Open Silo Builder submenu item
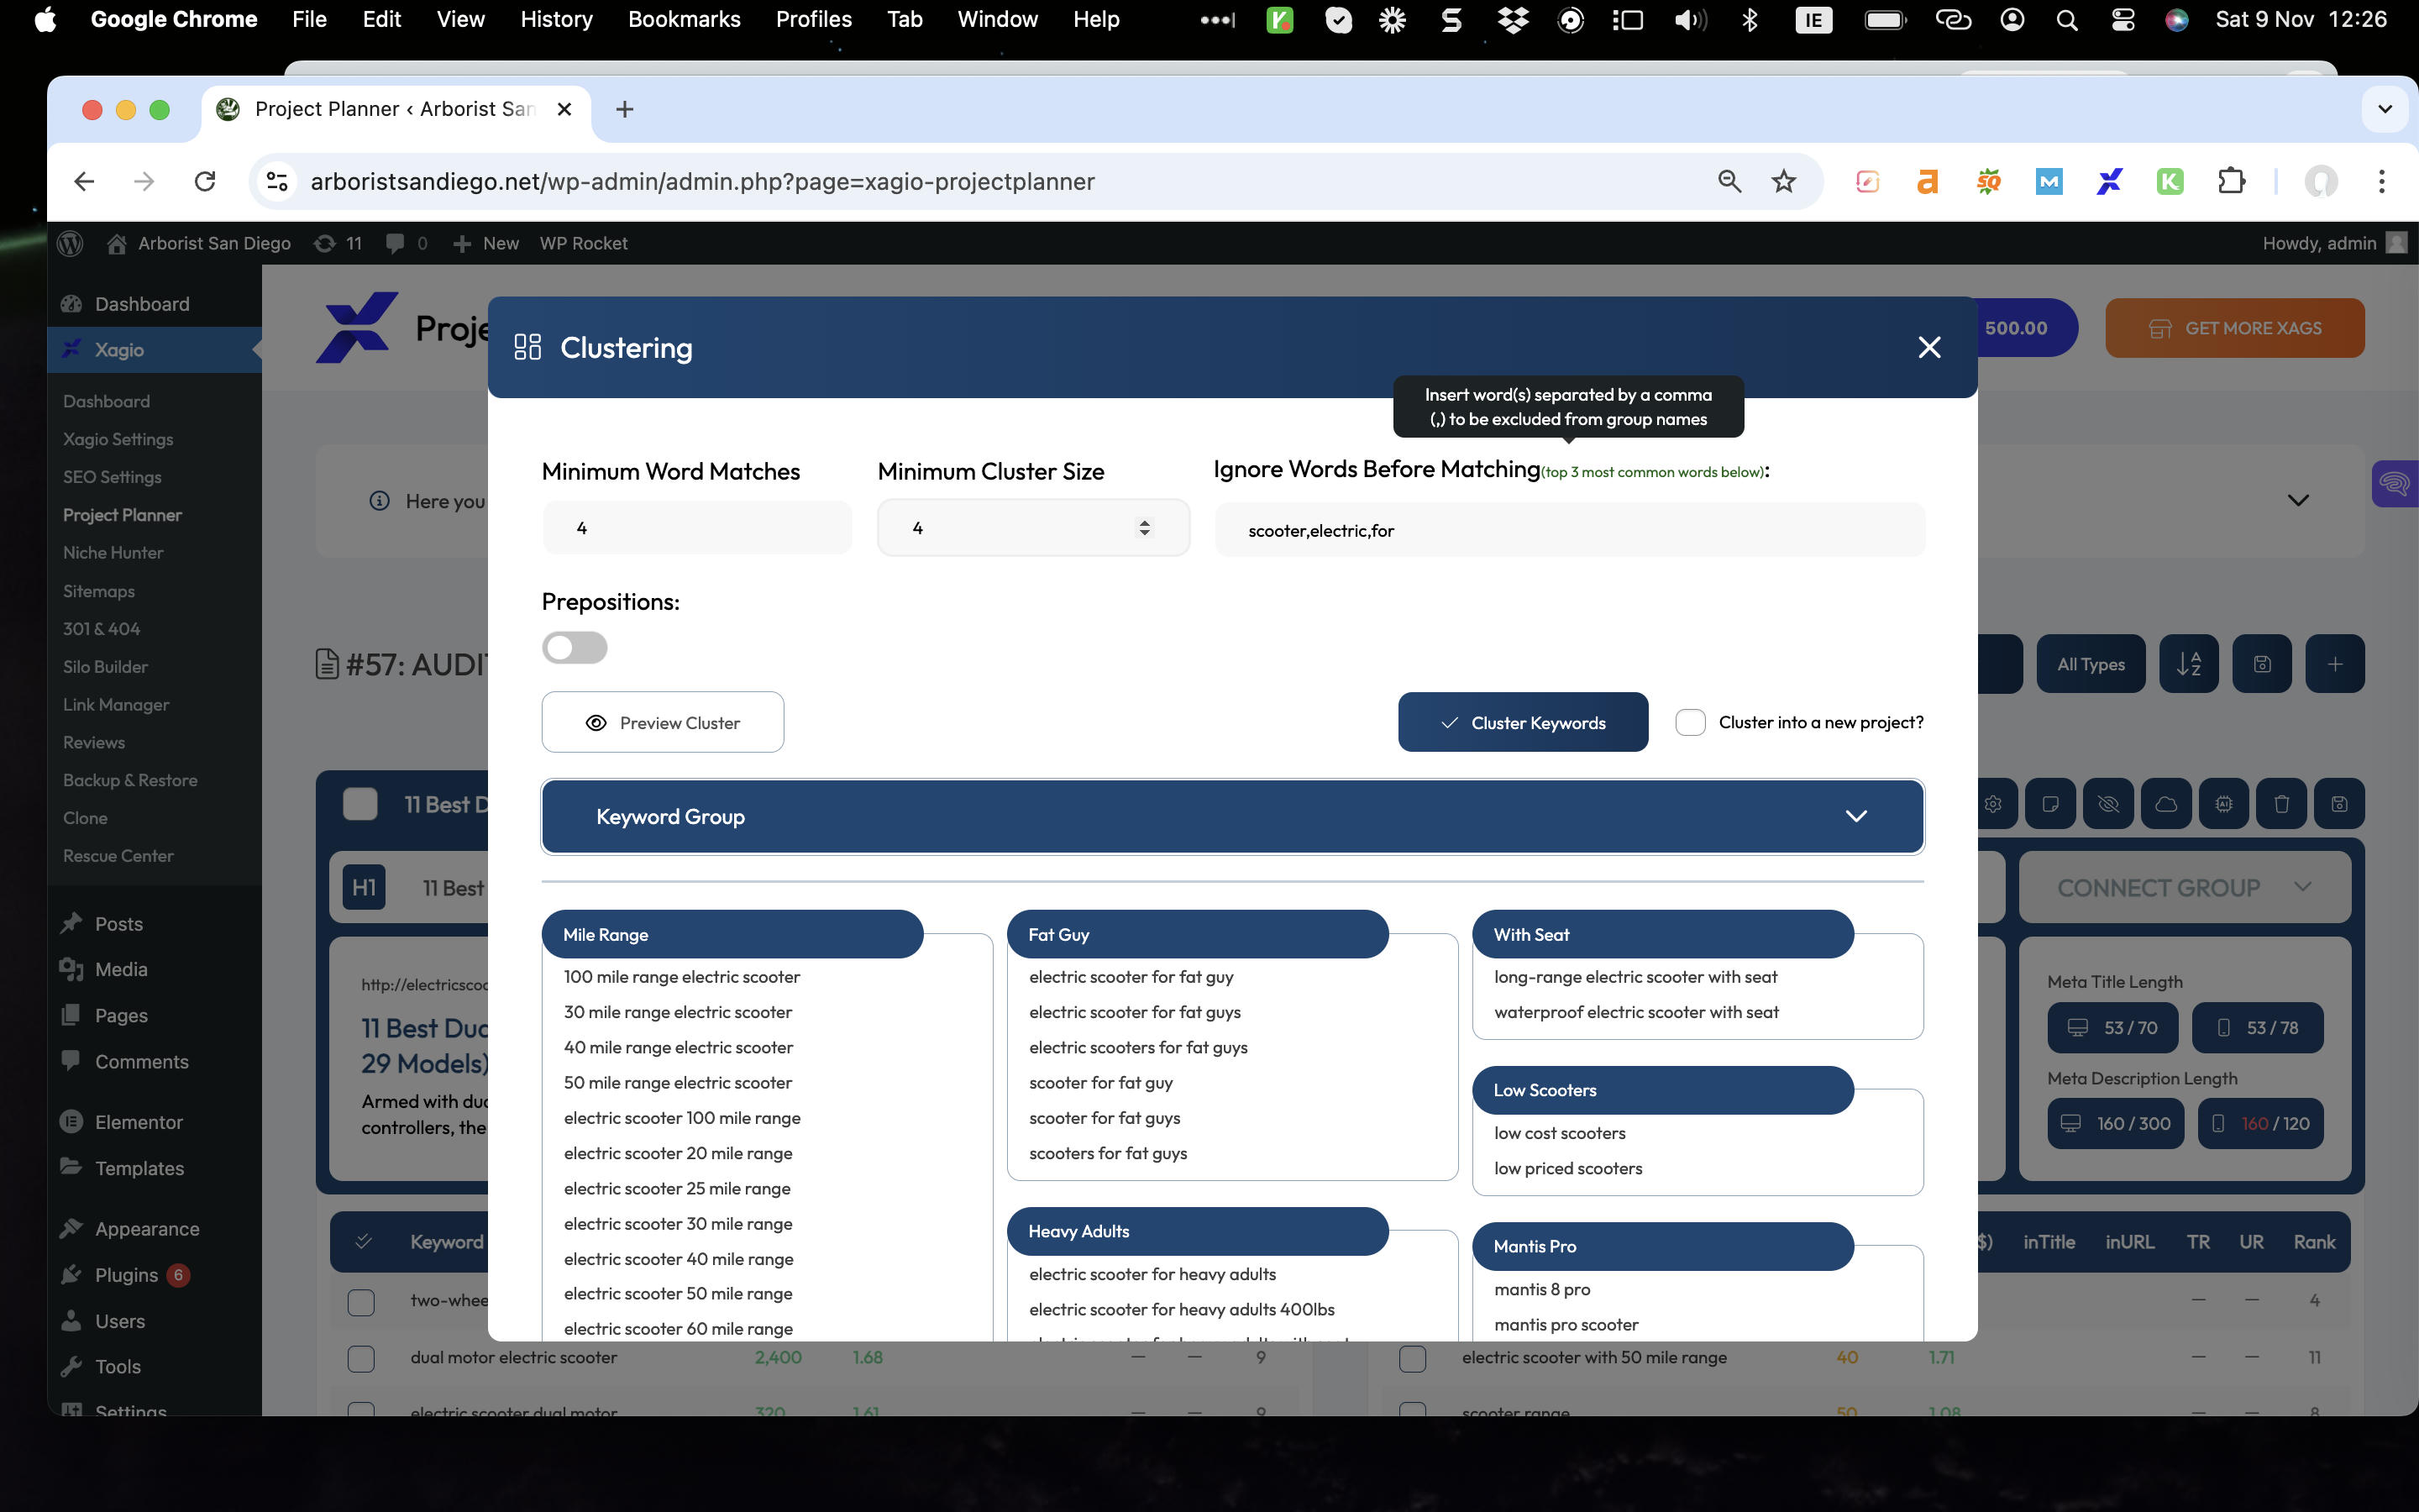Viewport: 2419px width, 1512px height. [105, 666]
